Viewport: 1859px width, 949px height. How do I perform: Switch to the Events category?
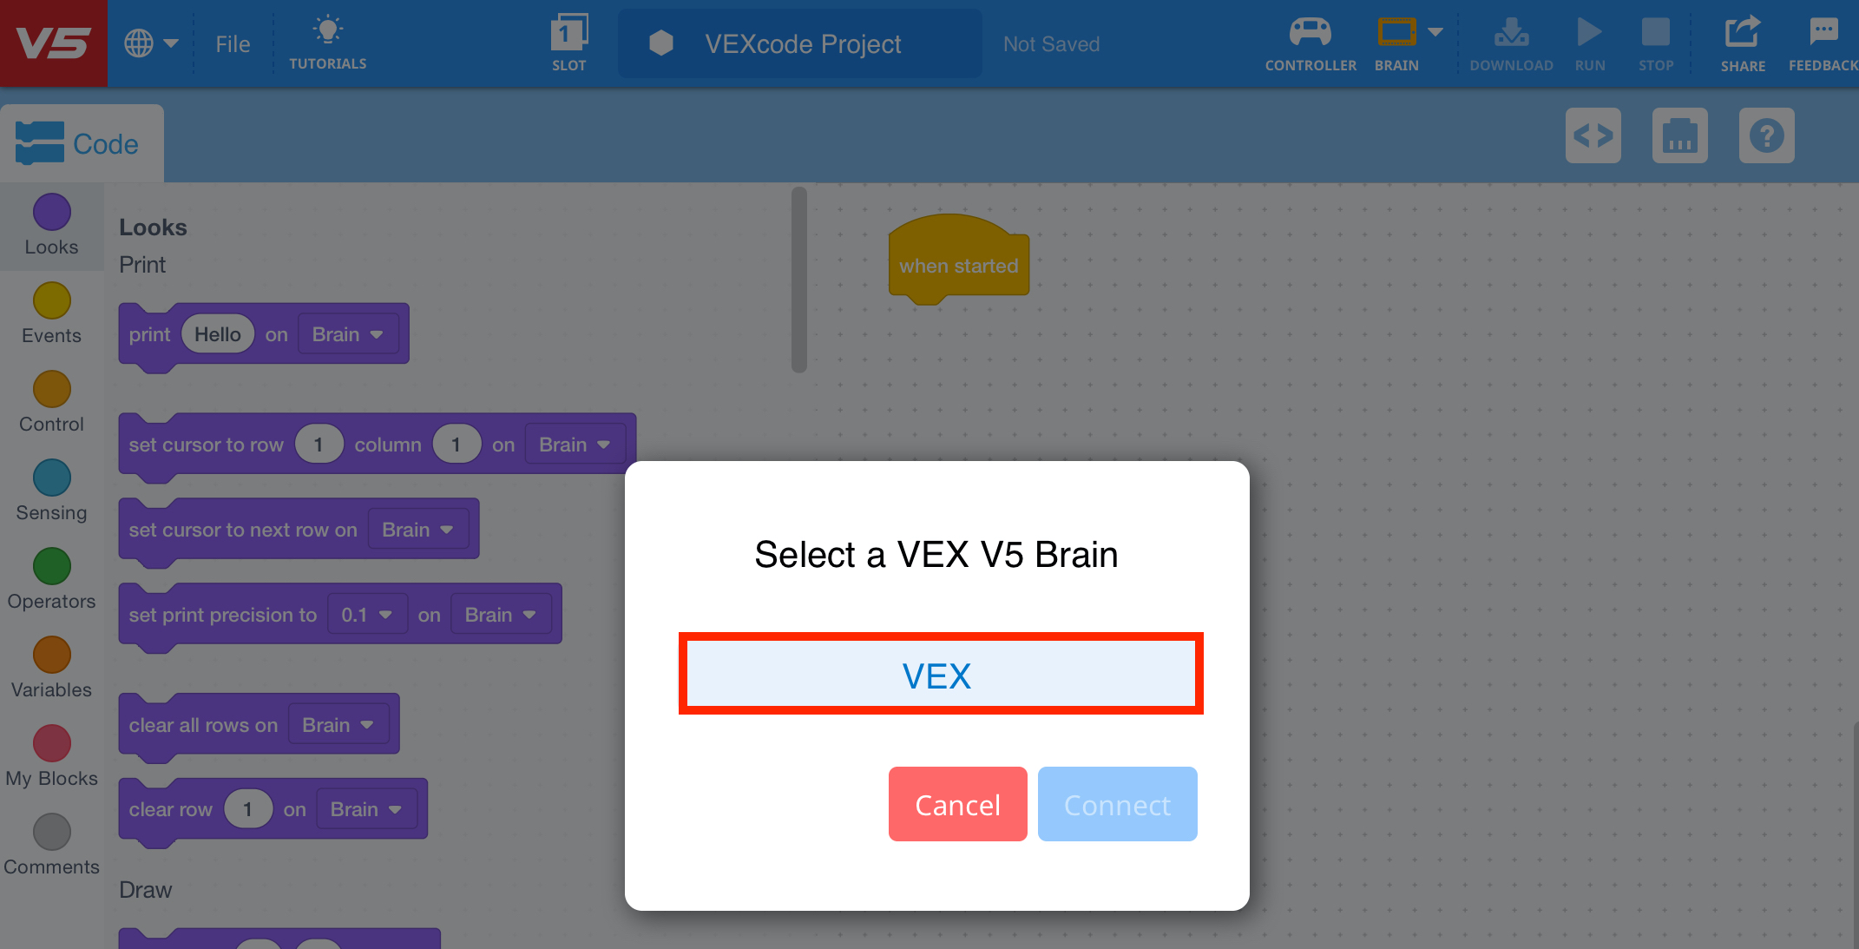(50, 313)
